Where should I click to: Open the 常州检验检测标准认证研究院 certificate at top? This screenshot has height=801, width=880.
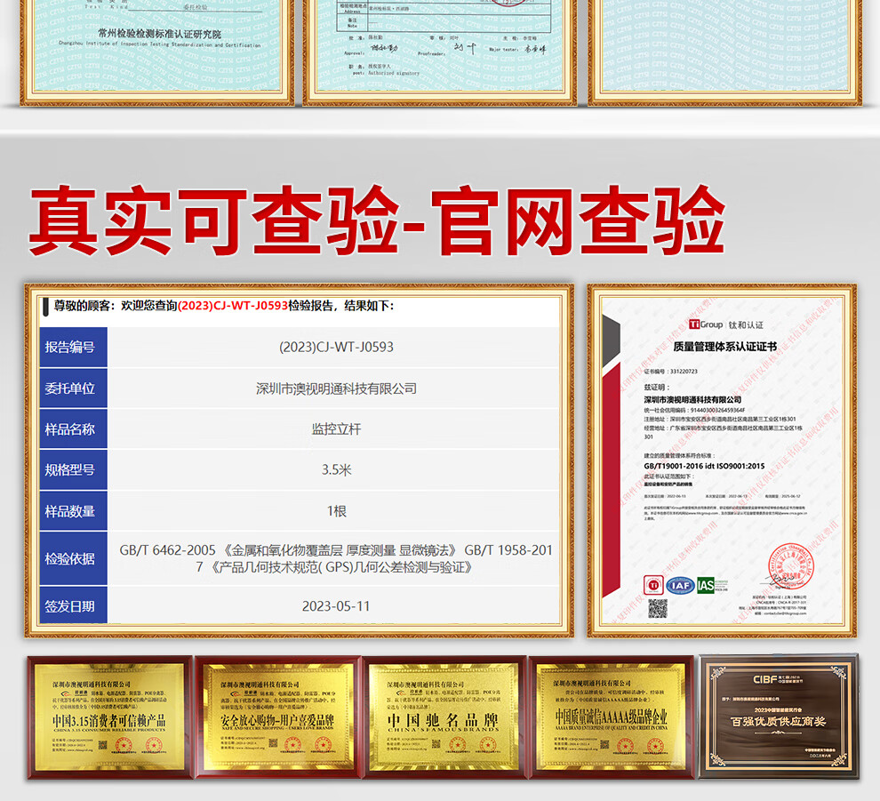point(156,44)
